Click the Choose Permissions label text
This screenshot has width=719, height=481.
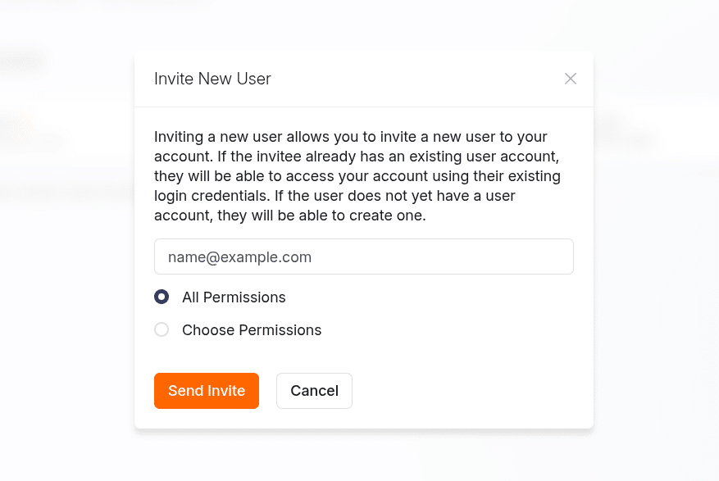(252, 330)
